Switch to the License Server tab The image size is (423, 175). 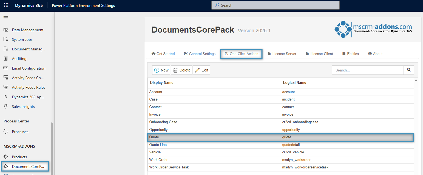[282, 54]
